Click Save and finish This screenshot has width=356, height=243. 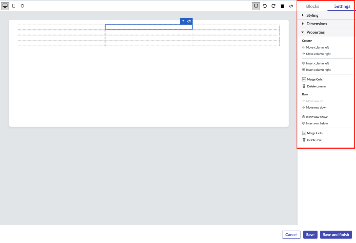tap(336, 235)
